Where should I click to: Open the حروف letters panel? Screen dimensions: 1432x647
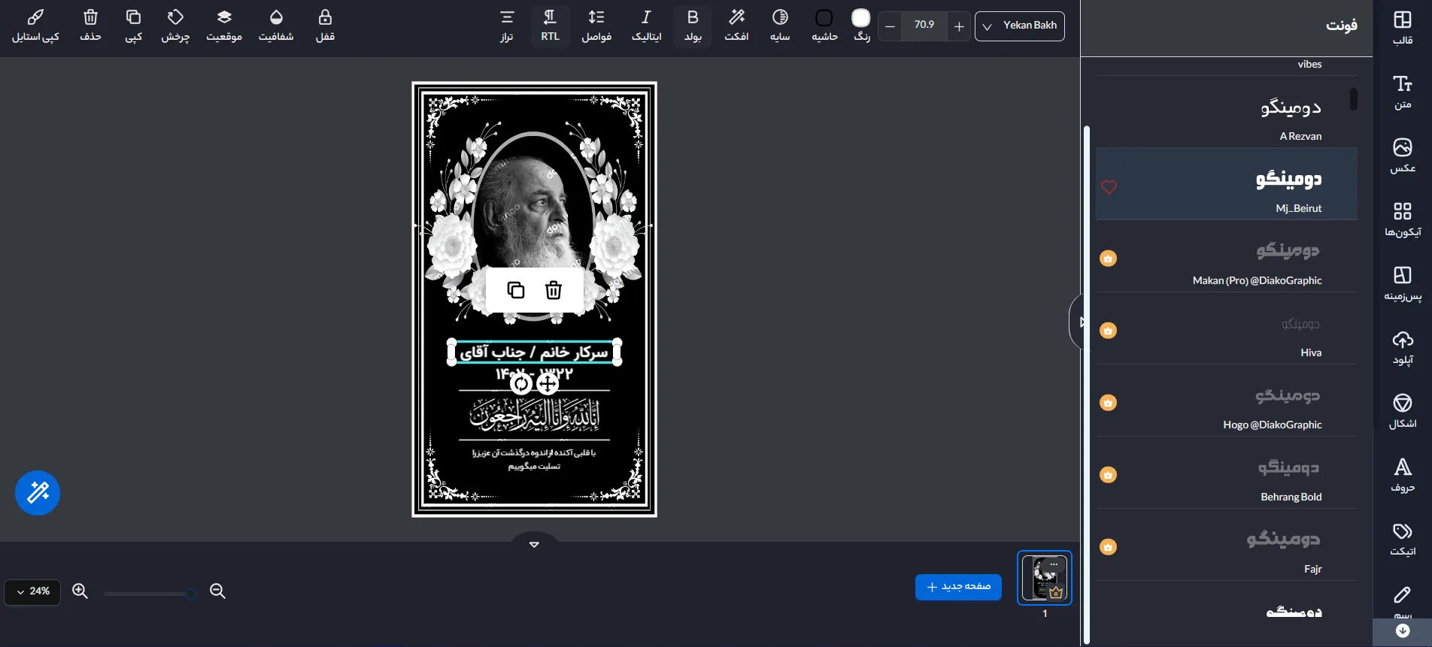[1403, 475]
